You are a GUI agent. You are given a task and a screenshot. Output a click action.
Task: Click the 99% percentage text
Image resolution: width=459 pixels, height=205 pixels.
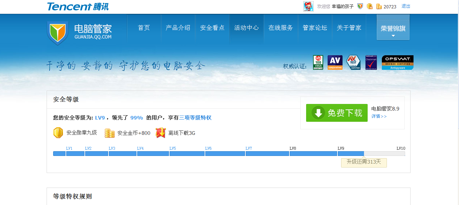click(136, 118)
